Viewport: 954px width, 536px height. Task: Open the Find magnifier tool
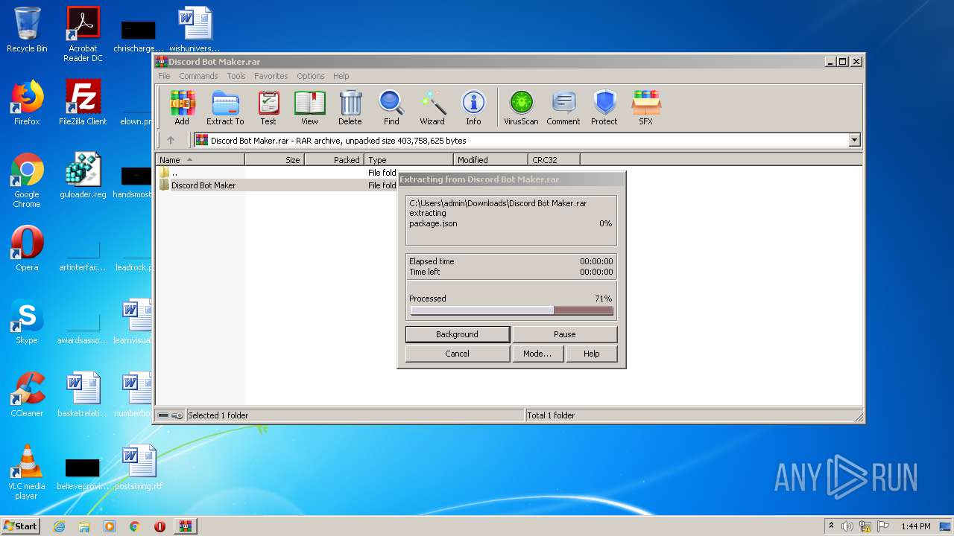point(391,108)
